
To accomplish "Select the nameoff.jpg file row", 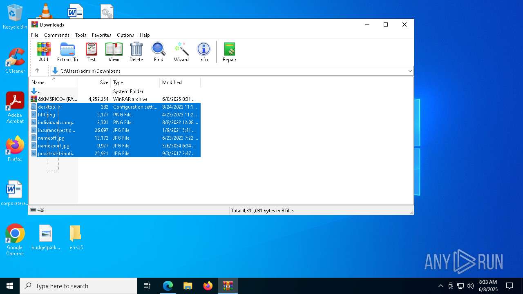I will [115, 138].
